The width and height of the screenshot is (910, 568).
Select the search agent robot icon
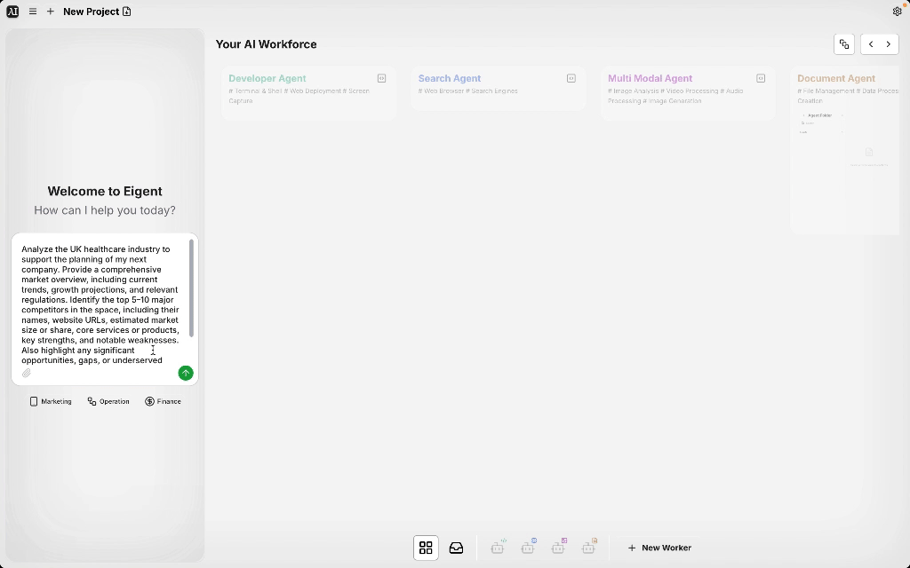click(x=529, y=547)
